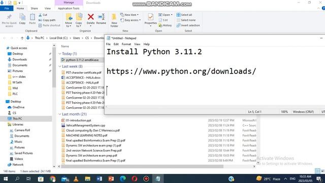
Task: Select PST character certificate.pdf
Action: click(x=83, y=73)
